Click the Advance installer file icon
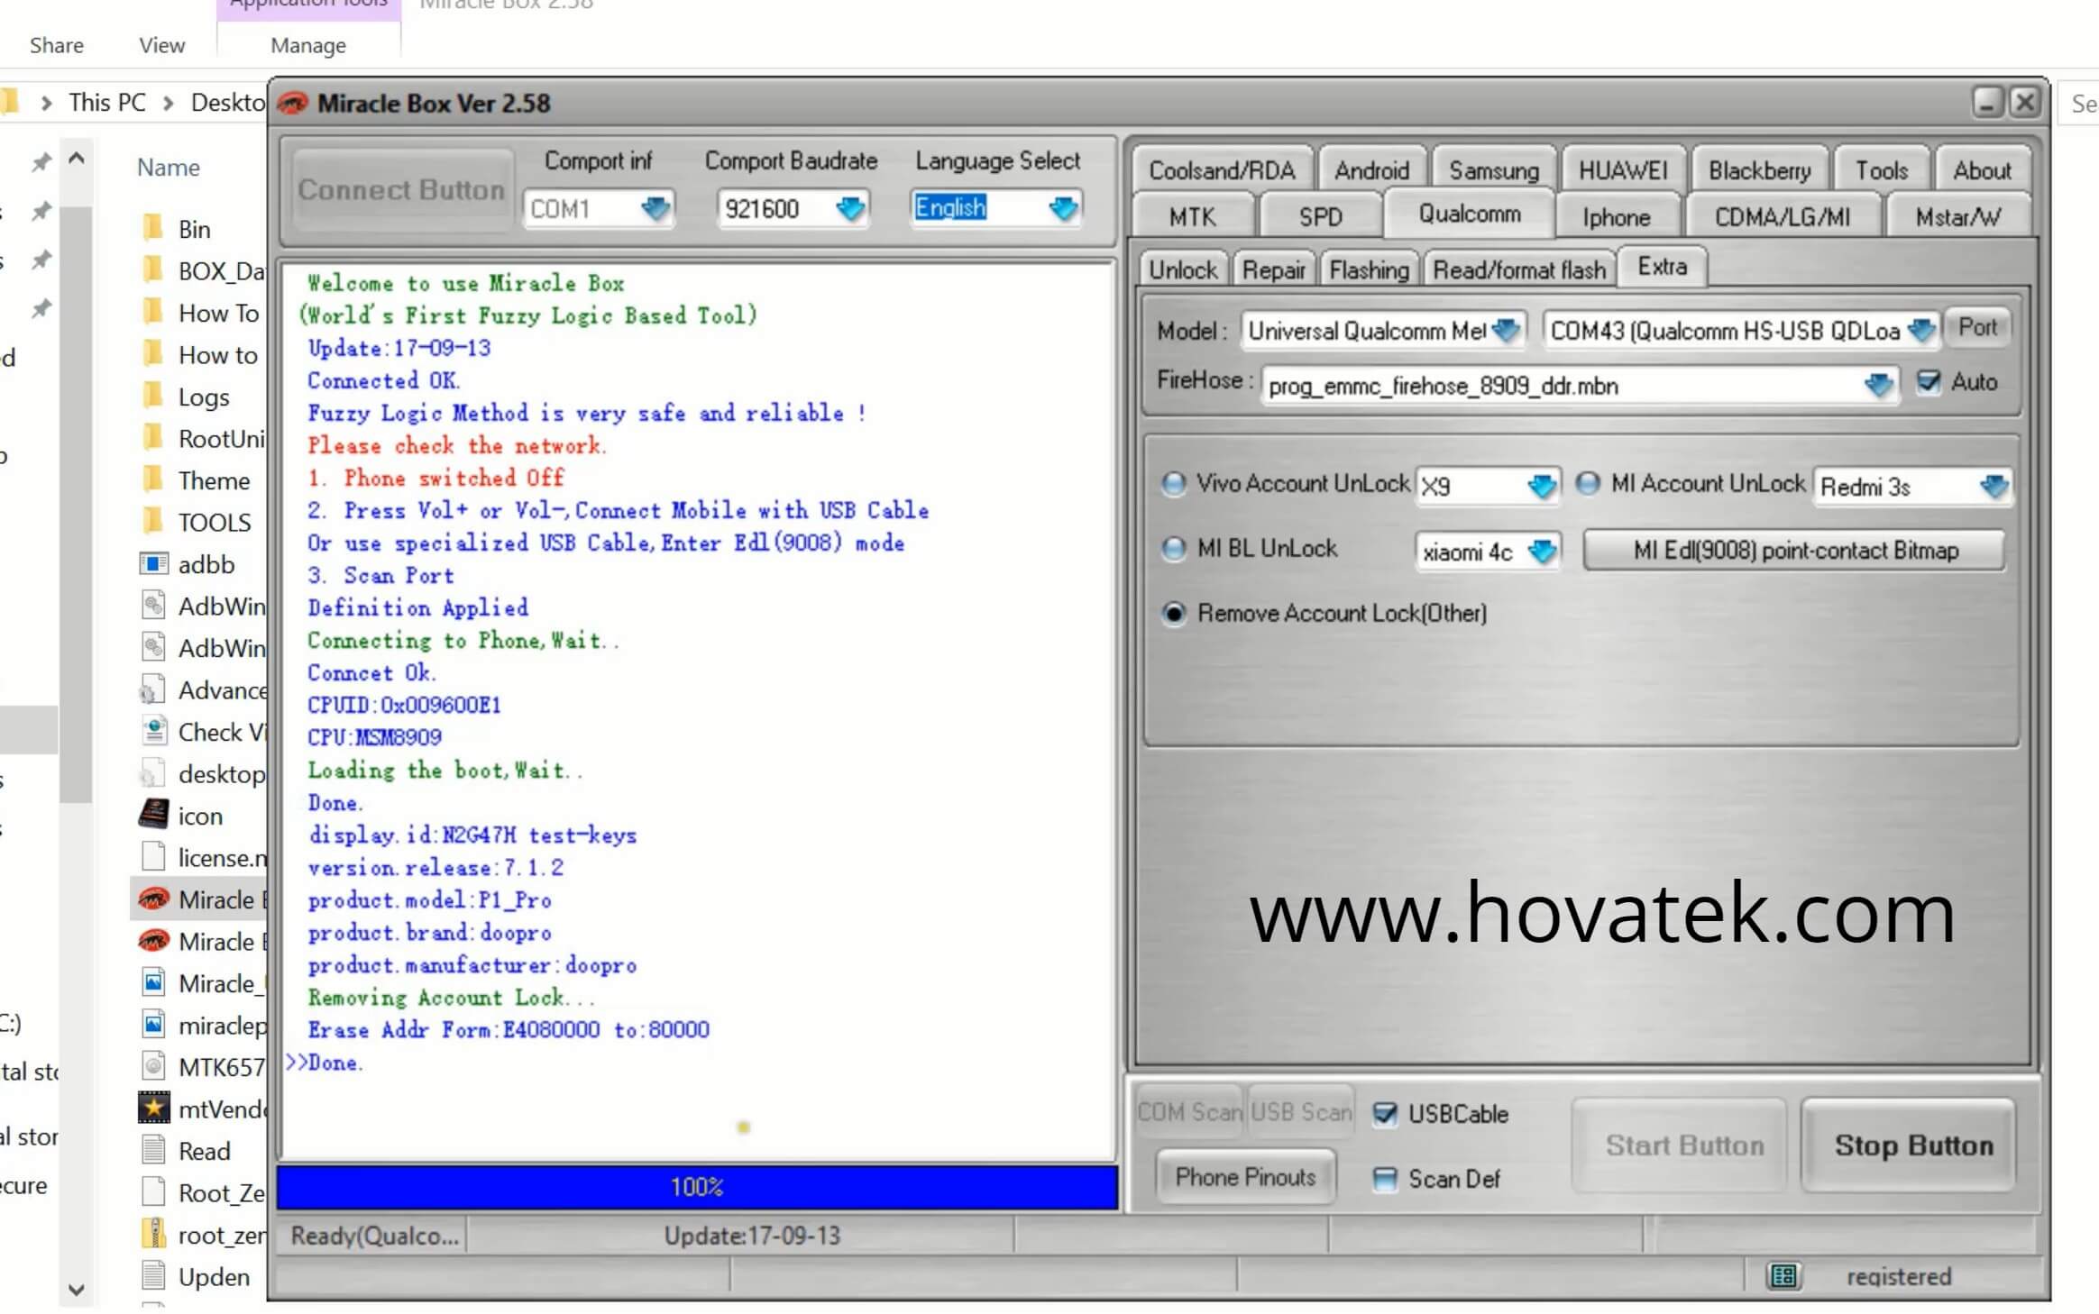This screenshot has height=1314, width=2099. pyautogui.click(x=151, y=689)
